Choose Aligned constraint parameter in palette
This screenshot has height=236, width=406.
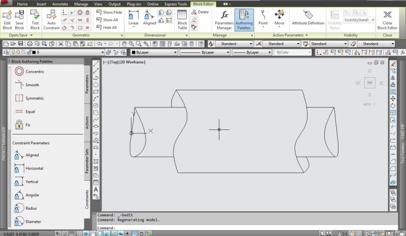pos(27,155)
